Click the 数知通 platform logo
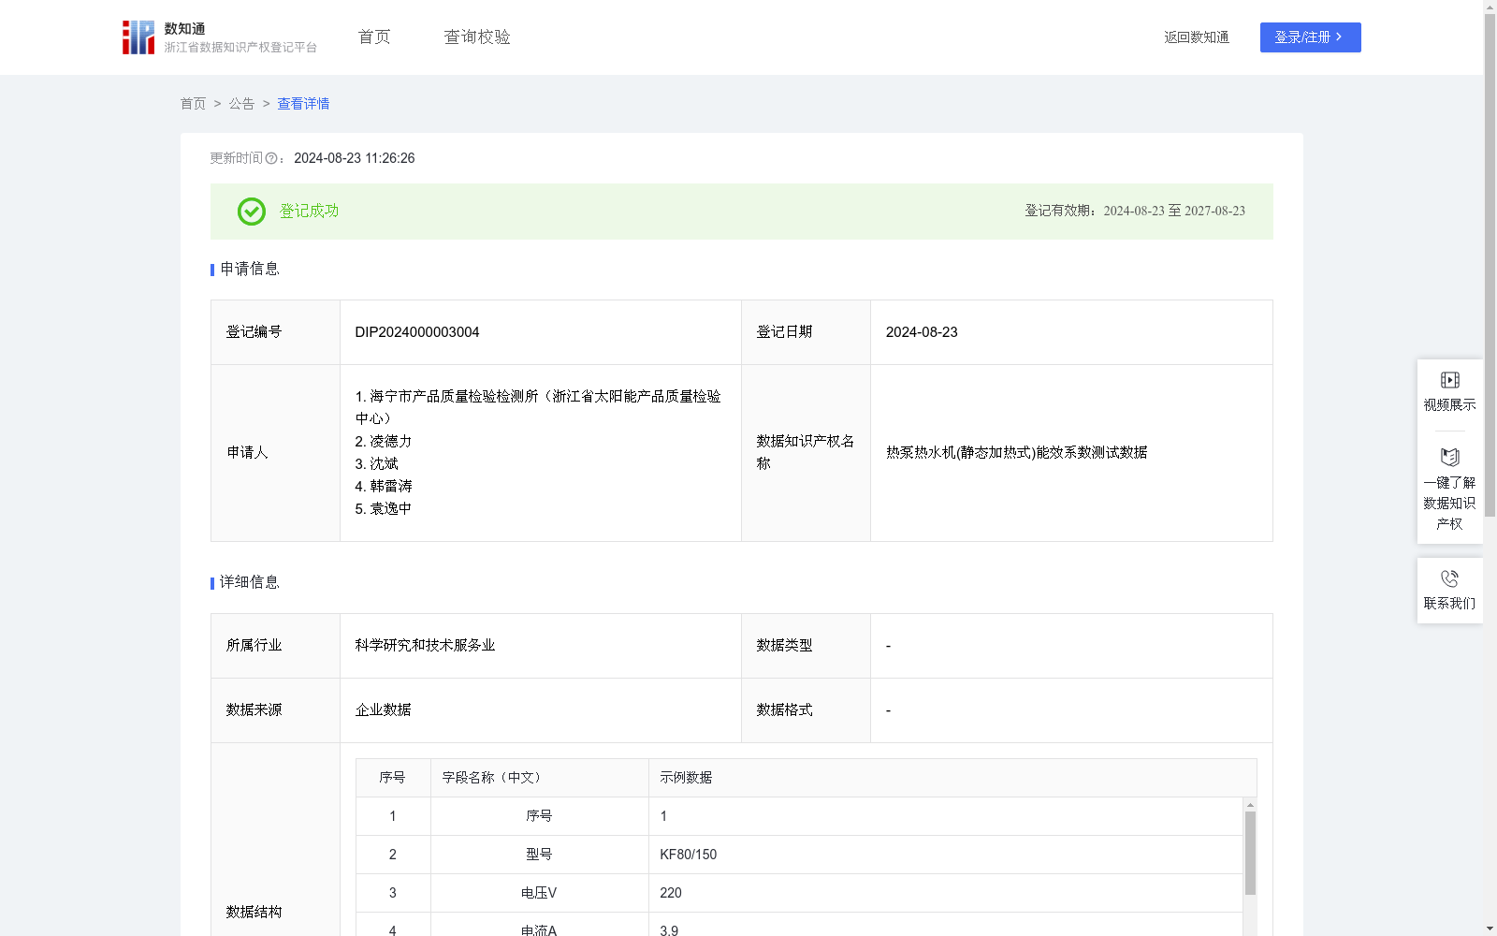 click(219, 37)
